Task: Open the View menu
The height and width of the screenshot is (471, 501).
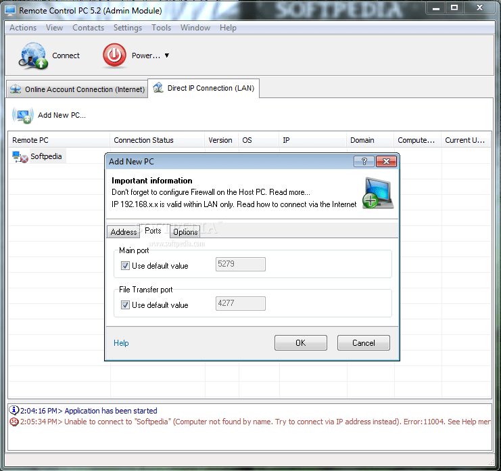Action: coord(54,28)
